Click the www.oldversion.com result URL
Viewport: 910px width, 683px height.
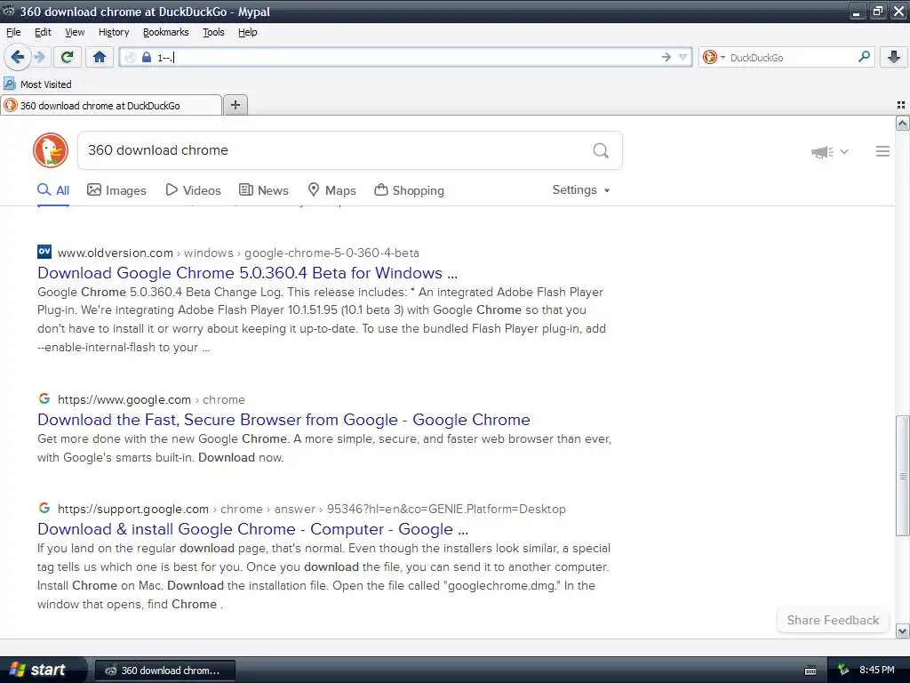[x=238, y=253]
